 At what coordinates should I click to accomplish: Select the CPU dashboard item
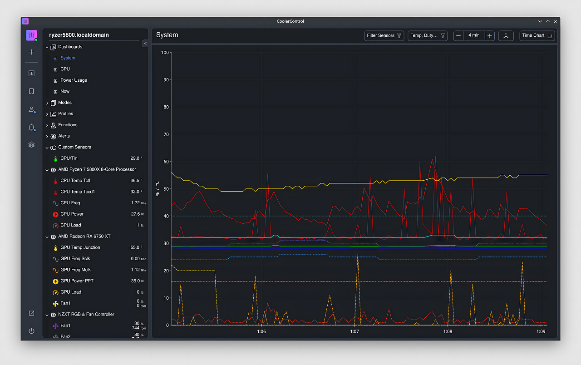point(65,69)
